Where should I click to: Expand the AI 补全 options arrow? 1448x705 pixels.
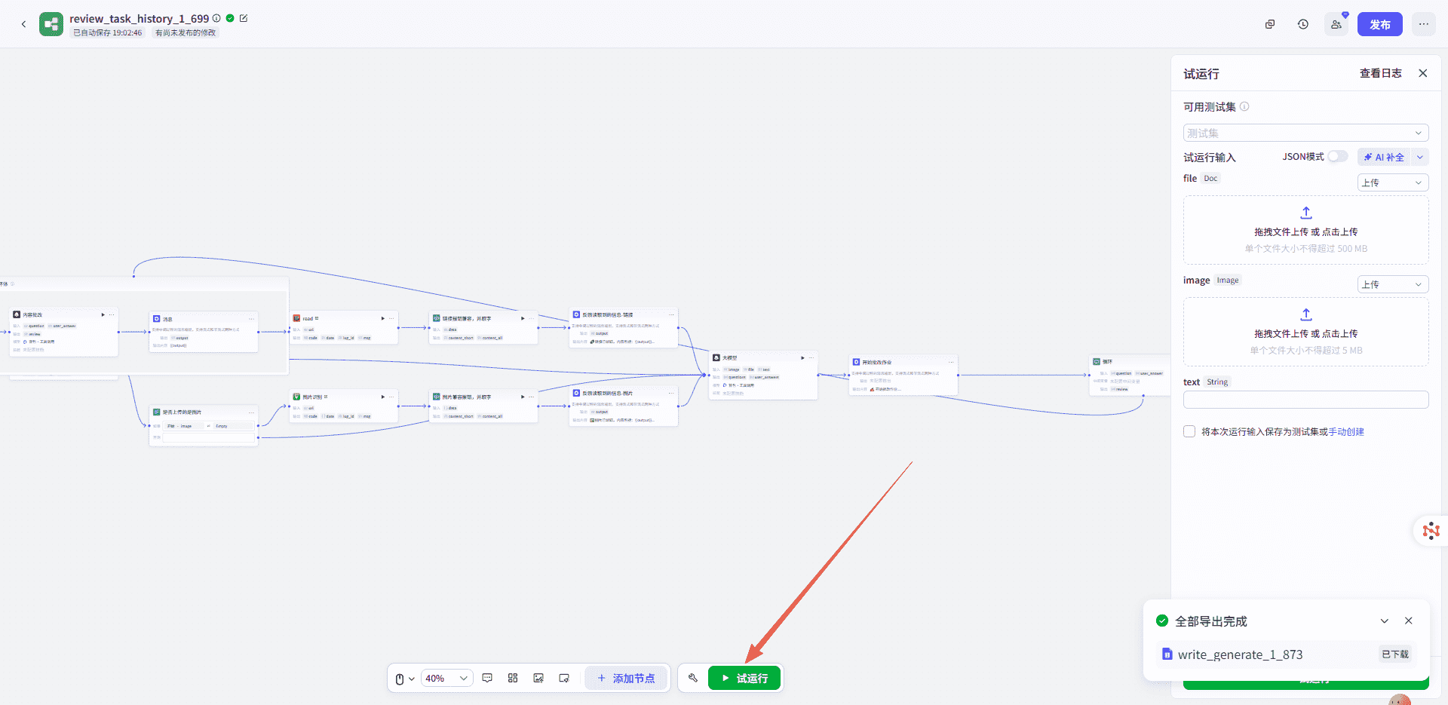click(x=1420, y=157)
